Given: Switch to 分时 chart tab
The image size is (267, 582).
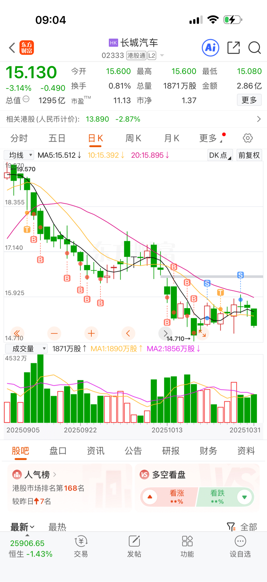Looking at the screenshot, I should point(19,138).
